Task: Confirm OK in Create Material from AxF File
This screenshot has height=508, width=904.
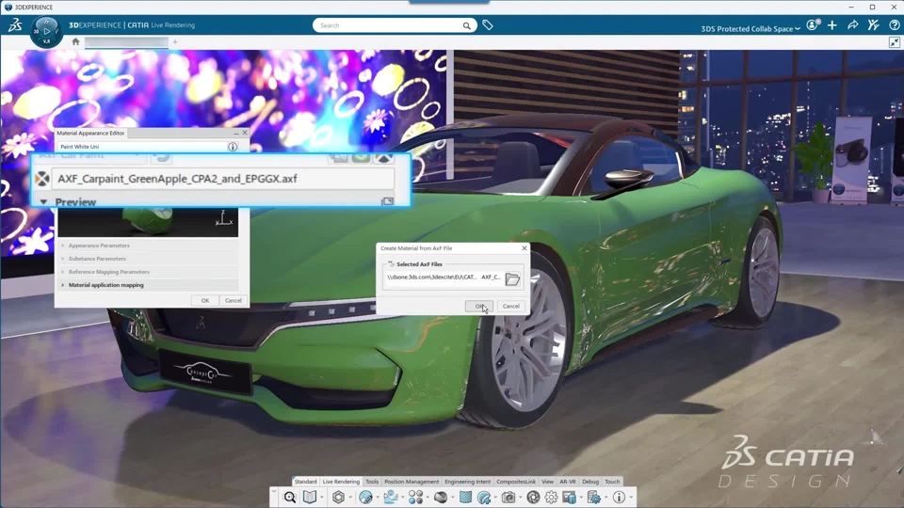Action: coord(479,307)
